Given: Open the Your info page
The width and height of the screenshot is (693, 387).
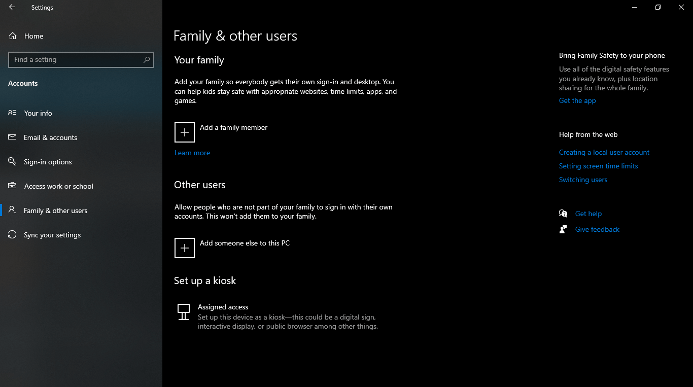Looking at the screenshot, I should [x=38, y=113].
